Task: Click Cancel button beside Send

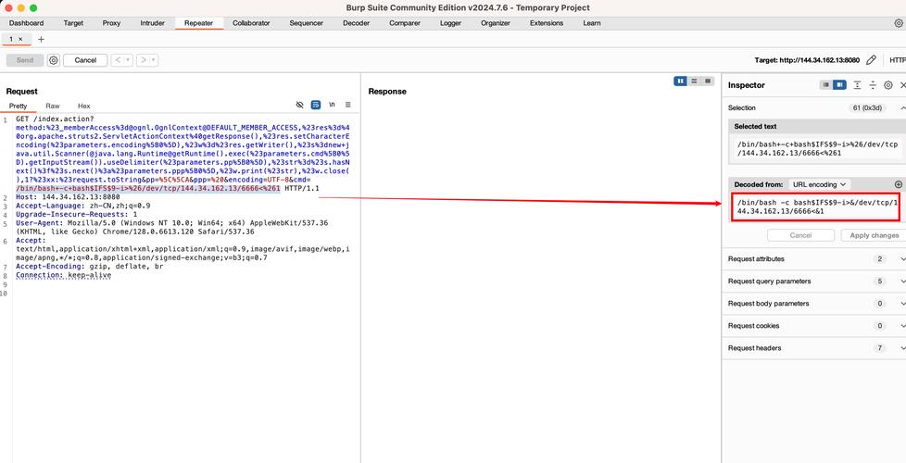Action: pyautogui.click(x=85, y=60)
